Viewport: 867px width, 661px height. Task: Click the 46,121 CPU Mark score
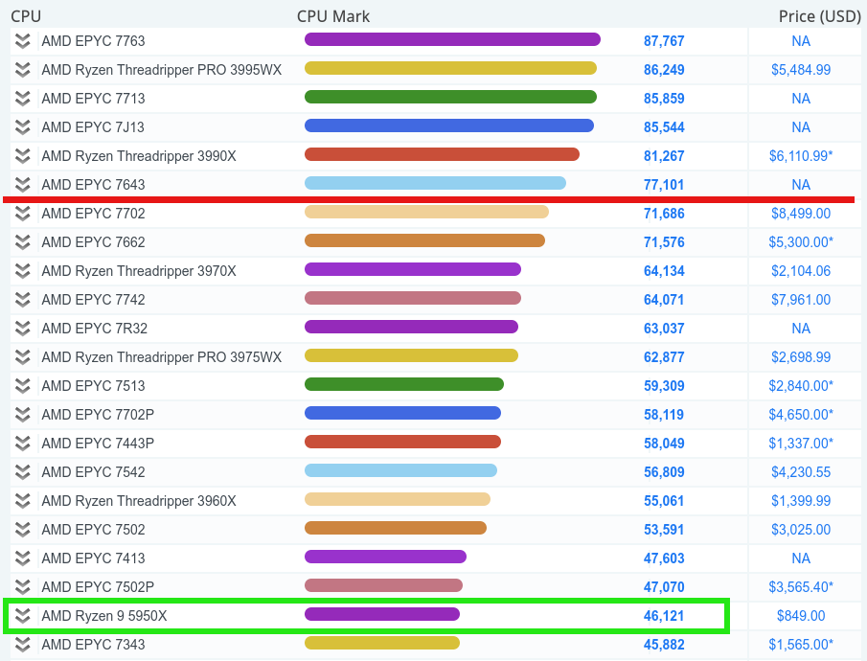[664, 616]
